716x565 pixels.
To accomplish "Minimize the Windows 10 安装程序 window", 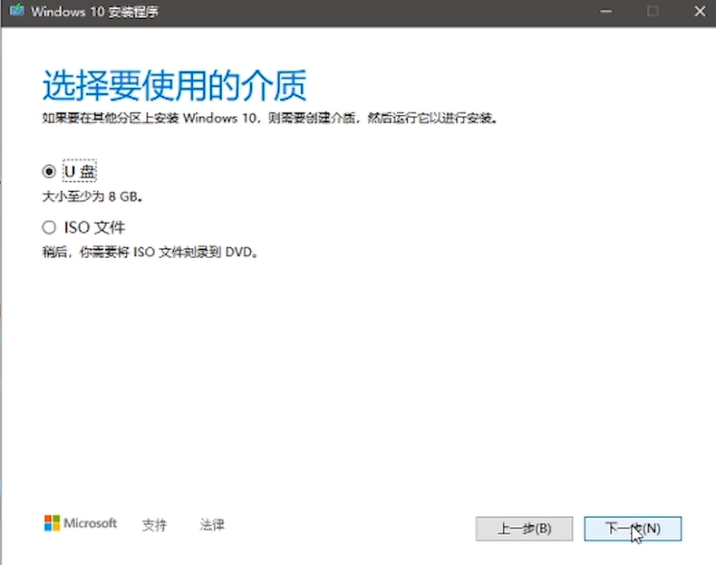I will click(606, 12).
